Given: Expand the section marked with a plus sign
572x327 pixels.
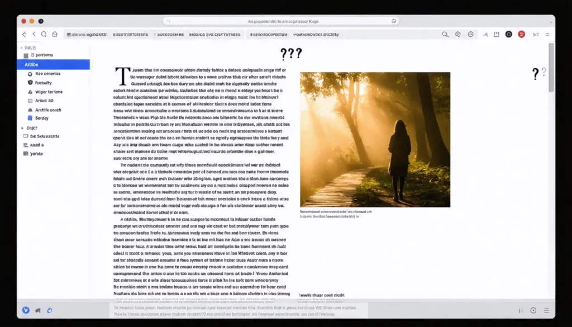Looking at the screenshot, I should 21,128.
